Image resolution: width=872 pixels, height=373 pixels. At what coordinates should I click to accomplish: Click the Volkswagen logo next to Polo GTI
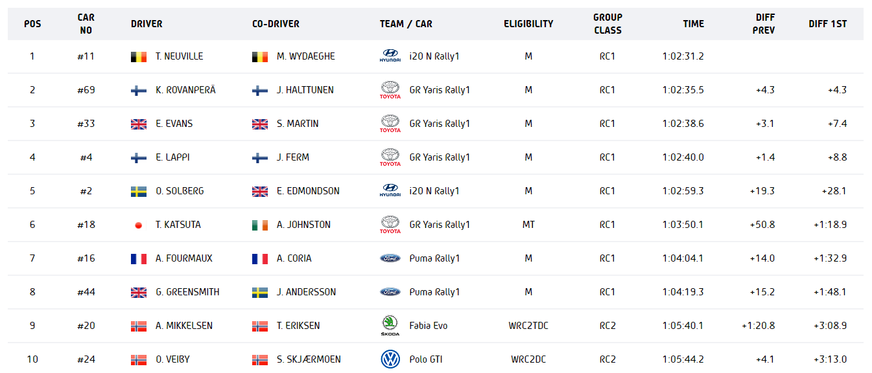pos(390,359)
